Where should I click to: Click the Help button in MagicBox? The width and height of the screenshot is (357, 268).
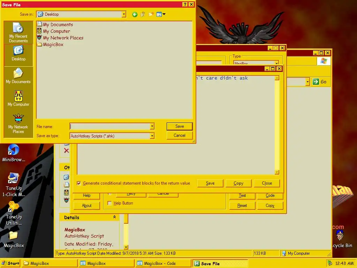coord(86,195)
